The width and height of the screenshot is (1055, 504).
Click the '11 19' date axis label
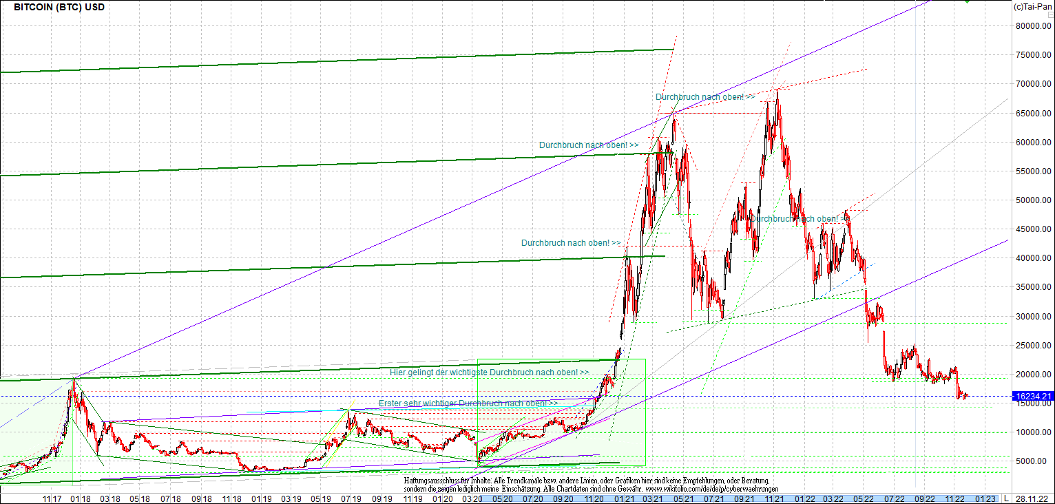click(414, 498)
